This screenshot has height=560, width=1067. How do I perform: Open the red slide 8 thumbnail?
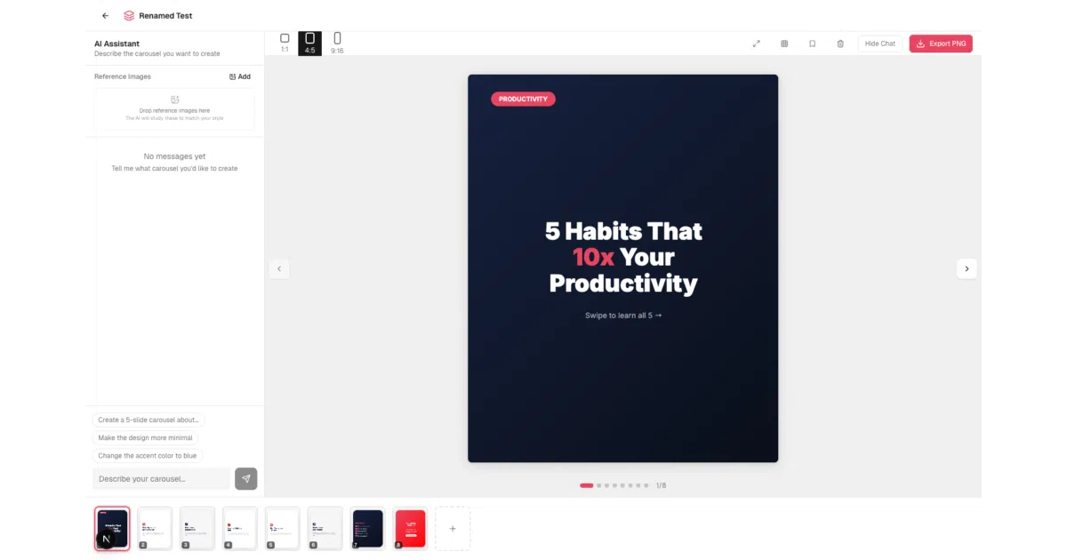pyautogui.click(x=411, y=528)
